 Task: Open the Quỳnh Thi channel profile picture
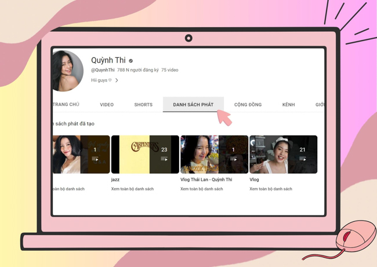(x=67, y=71)
